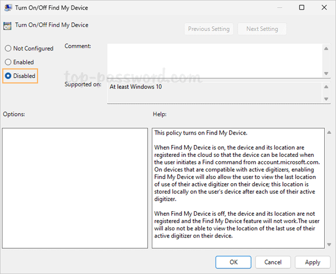Select the Disabled radio button

[x=8, y=76]
